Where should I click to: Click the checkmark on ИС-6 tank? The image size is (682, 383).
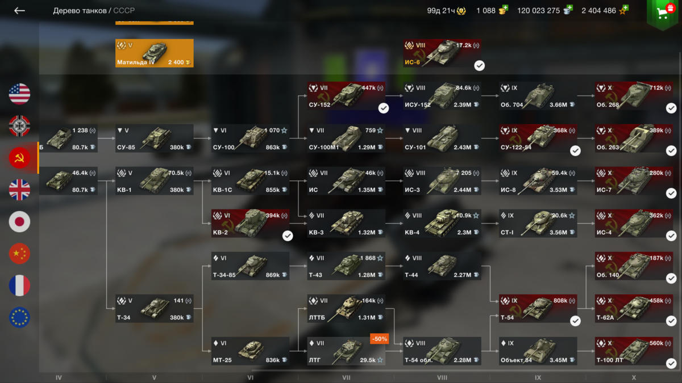click(x=480, y=66)
